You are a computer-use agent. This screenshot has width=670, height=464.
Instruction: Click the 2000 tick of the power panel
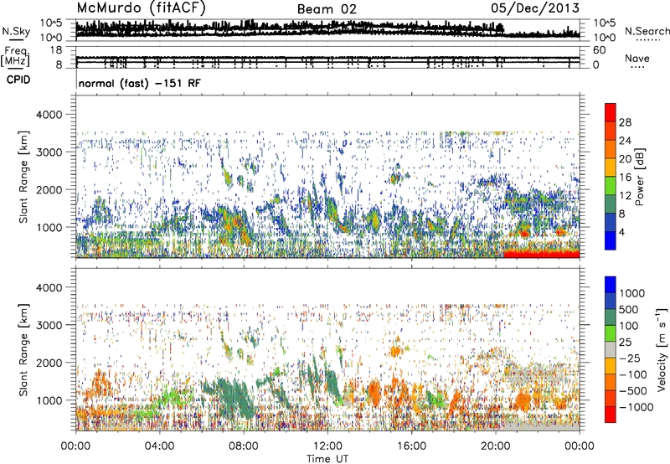pyautogui.click(x=49, y=189)
